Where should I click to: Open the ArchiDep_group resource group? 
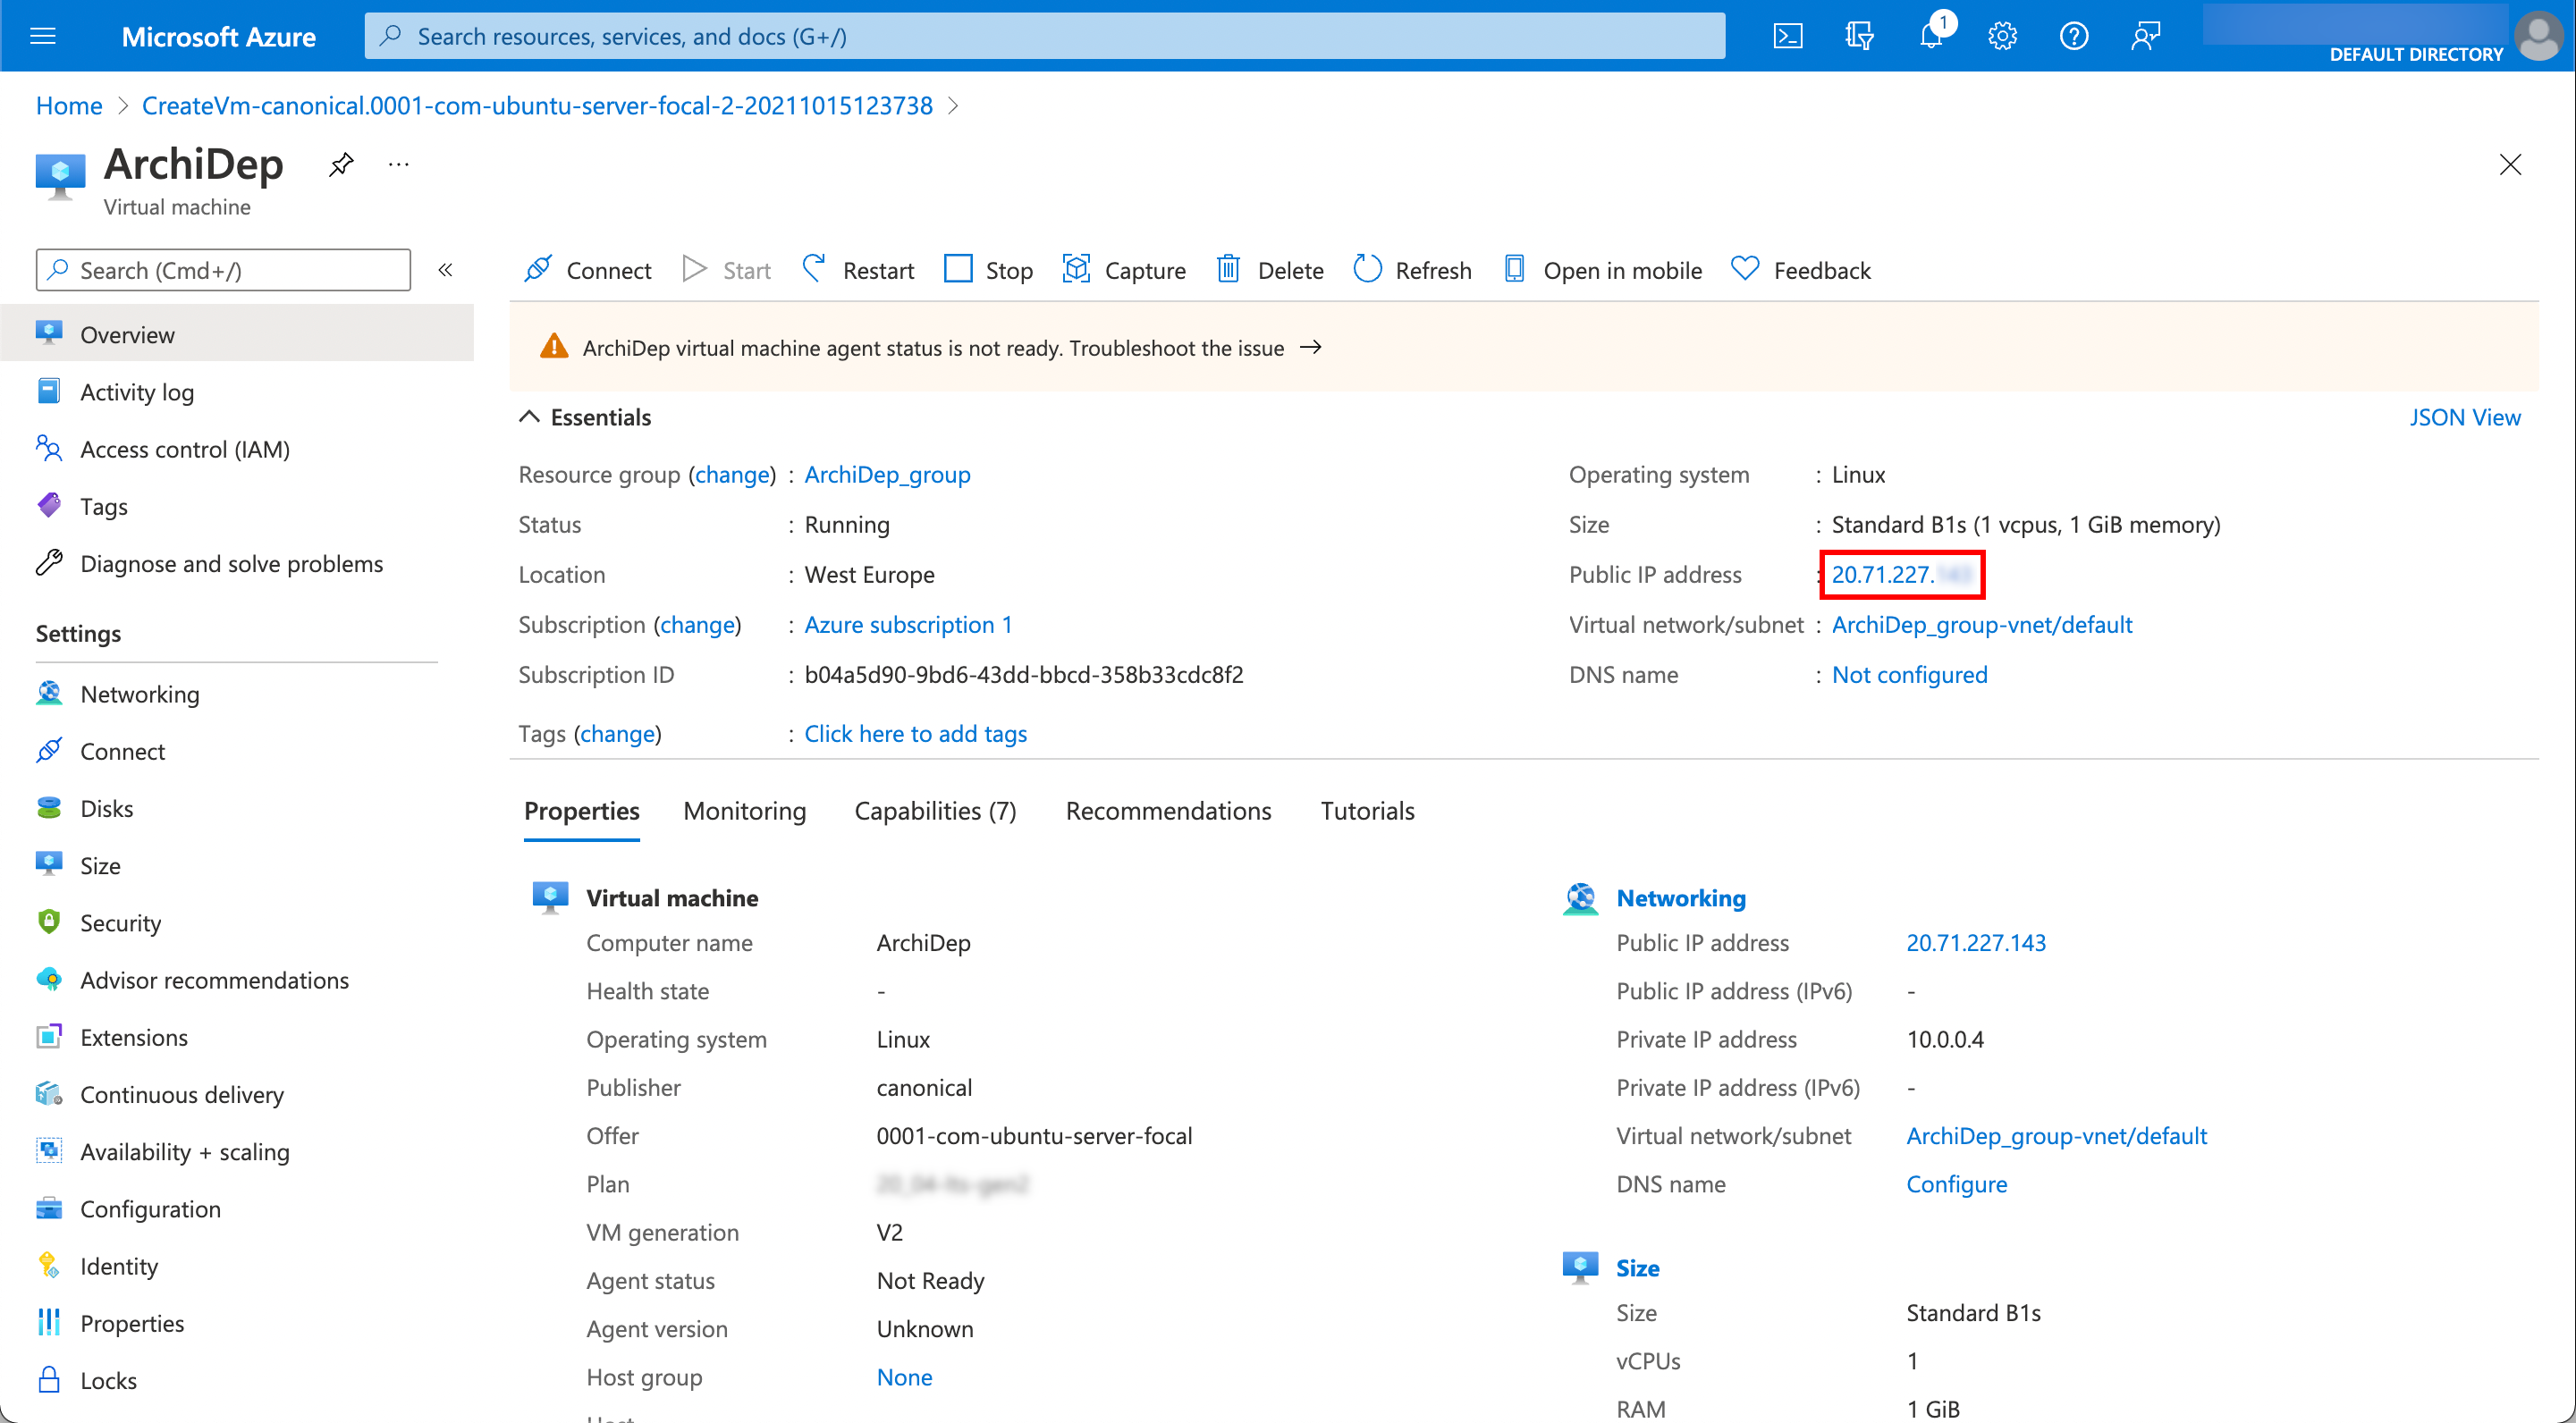click(x=886, y=474)
